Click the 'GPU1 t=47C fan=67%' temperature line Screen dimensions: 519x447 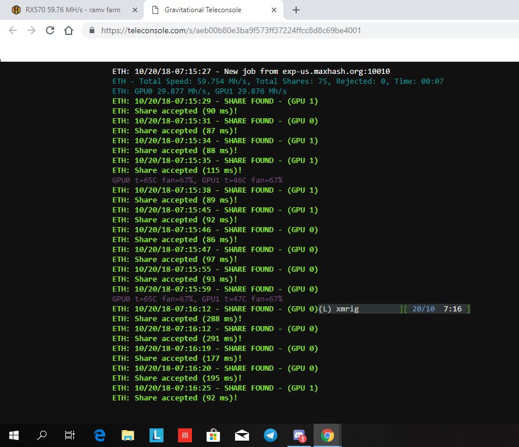tap(197, 299)
